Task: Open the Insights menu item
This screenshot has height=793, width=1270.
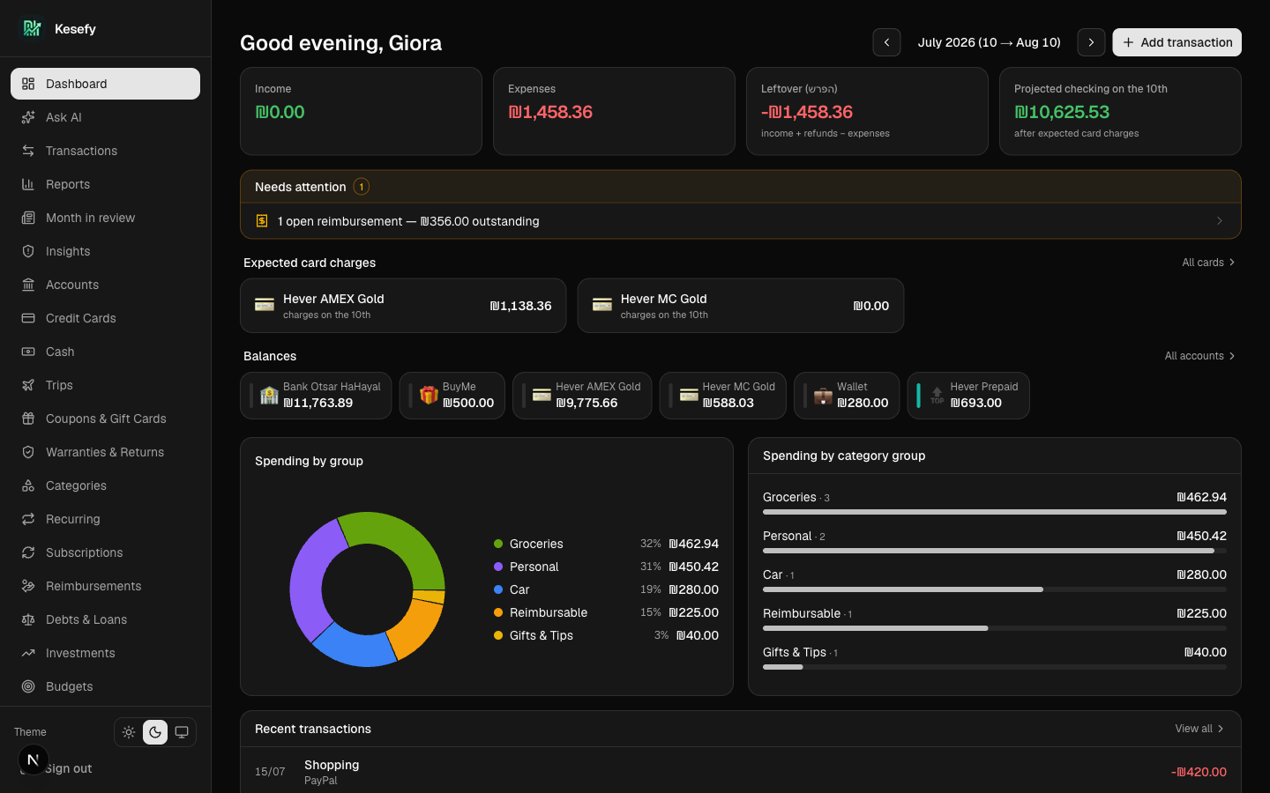Action: (x=105, y=251)
